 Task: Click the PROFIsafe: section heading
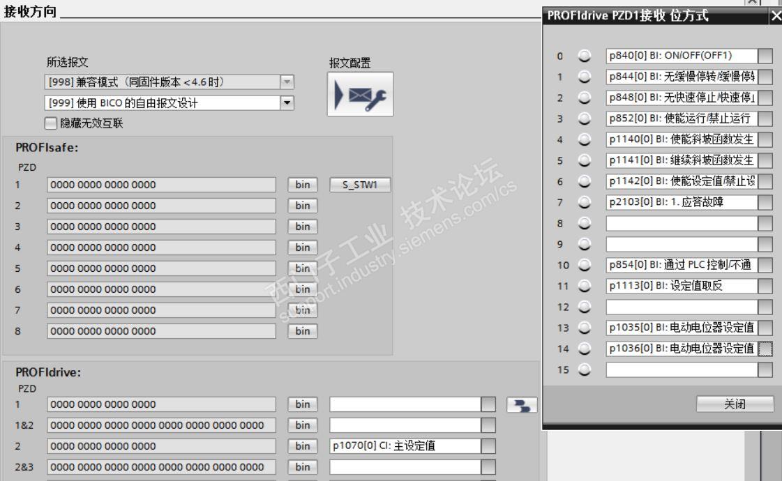pos(47,148)
